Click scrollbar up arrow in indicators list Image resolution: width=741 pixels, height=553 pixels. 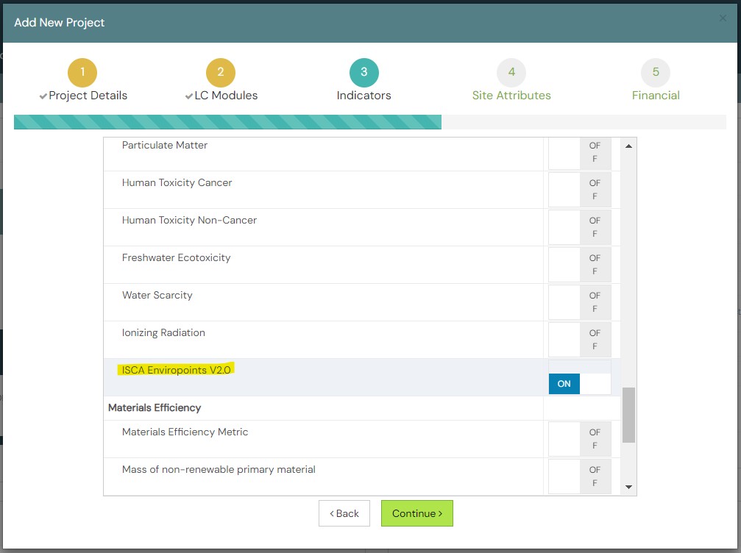628,146
